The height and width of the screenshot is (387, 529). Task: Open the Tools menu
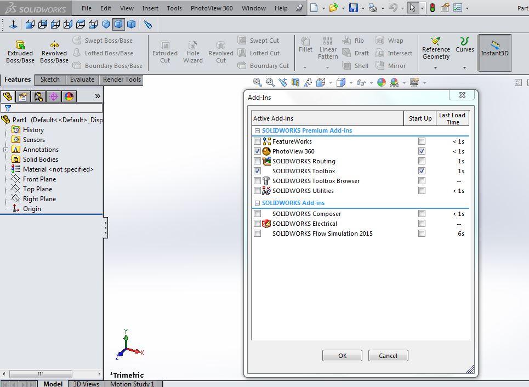174,8
